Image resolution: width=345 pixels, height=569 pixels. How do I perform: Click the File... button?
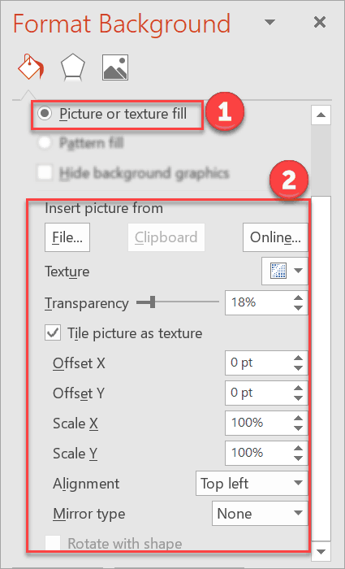[x=67, y=237]
